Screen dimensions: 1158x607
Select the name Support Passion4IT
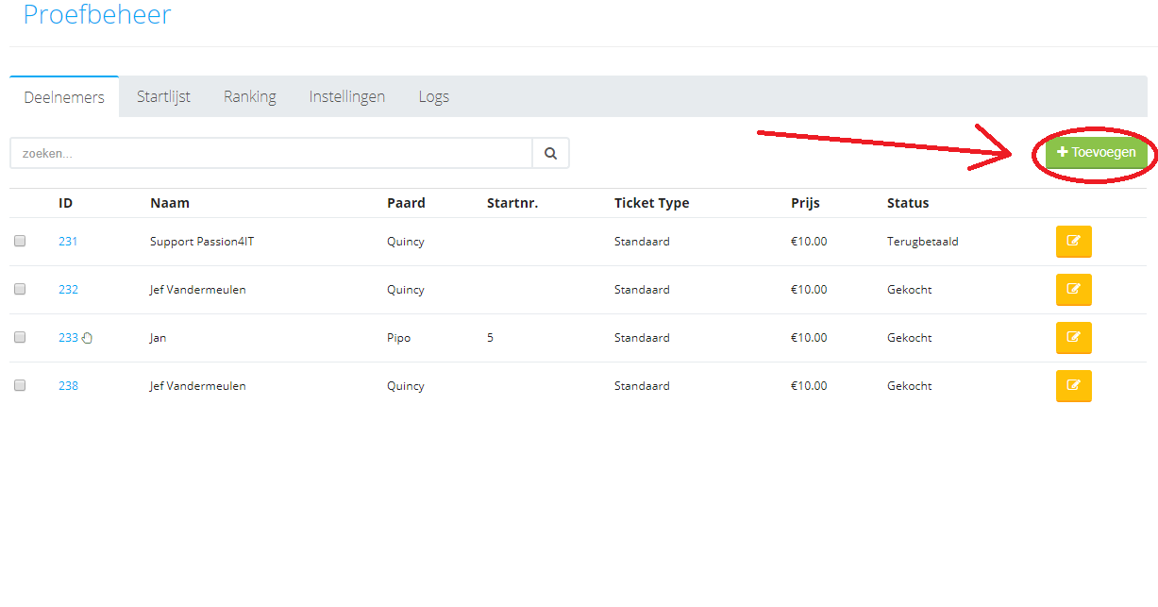pyautogui.click(x=202, y=242)
